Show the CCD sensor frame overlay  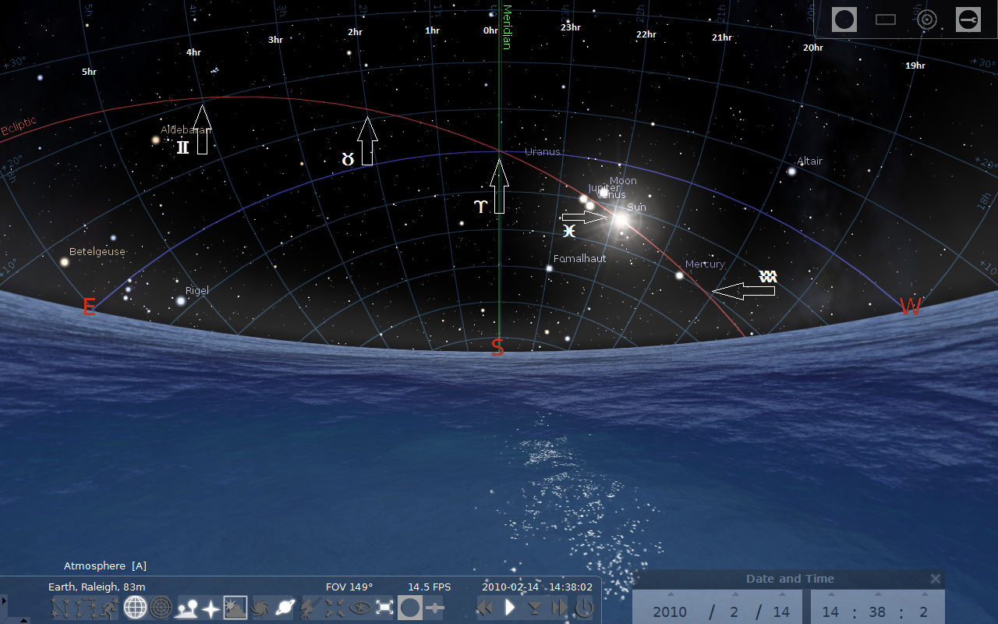coord(885,19)
